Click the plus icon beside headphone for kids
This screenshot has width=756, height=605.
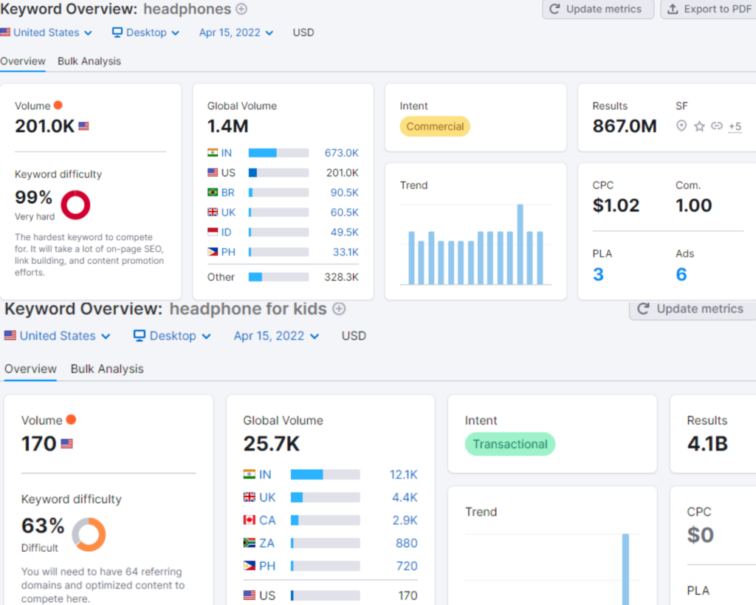pyautogui.click(x=339, y=309)
